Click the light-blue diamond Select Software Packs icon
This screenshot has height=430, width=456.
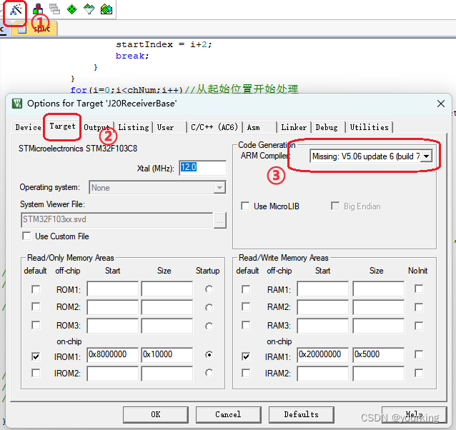coord(89,9)
